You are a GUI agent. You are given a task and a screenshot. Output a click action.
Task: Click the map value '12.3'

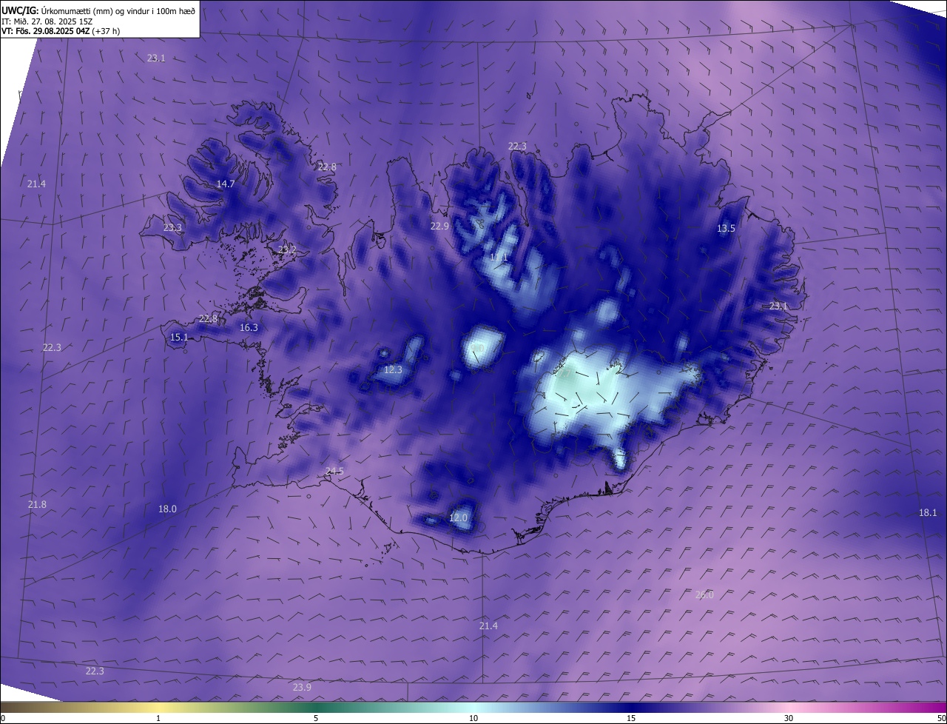point(393,369)
